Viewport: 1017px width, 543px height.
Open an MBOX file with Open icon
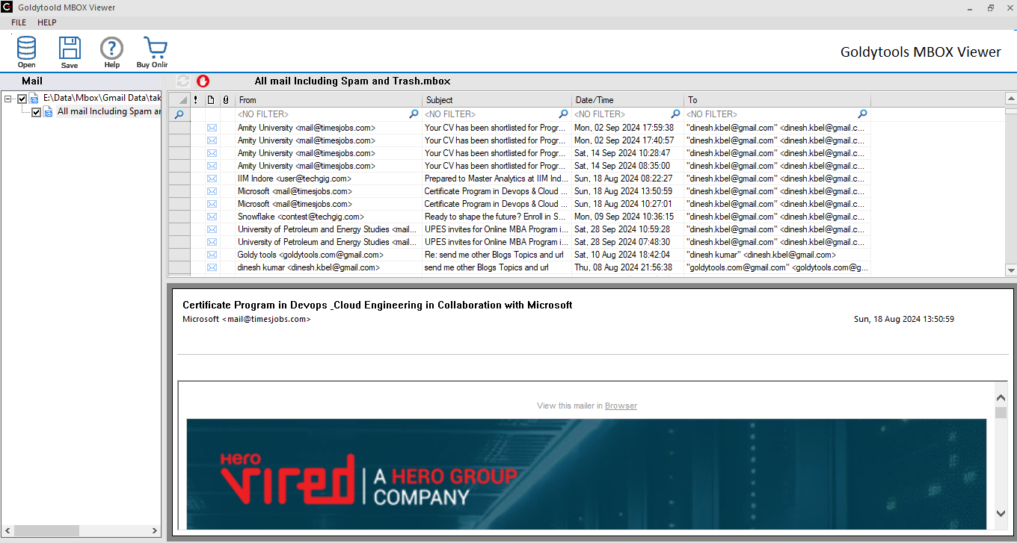(x=26, y=52)
